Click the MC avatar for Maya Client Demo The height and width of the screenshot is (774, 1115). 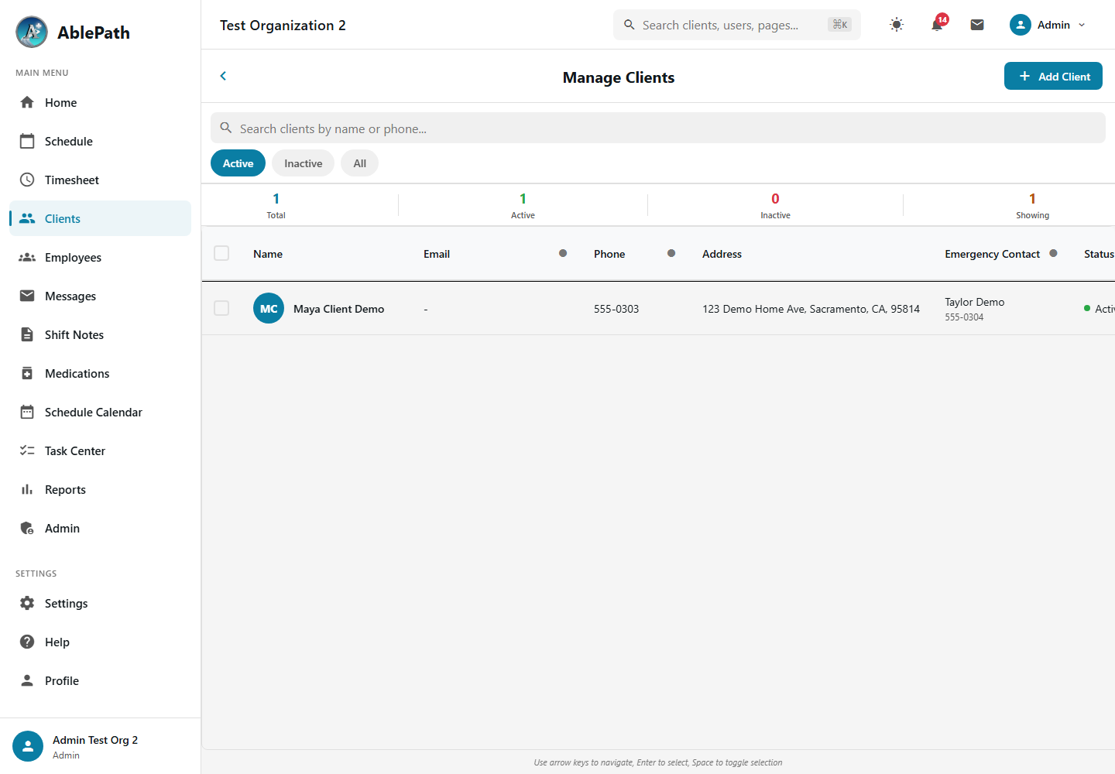[269, 308]
